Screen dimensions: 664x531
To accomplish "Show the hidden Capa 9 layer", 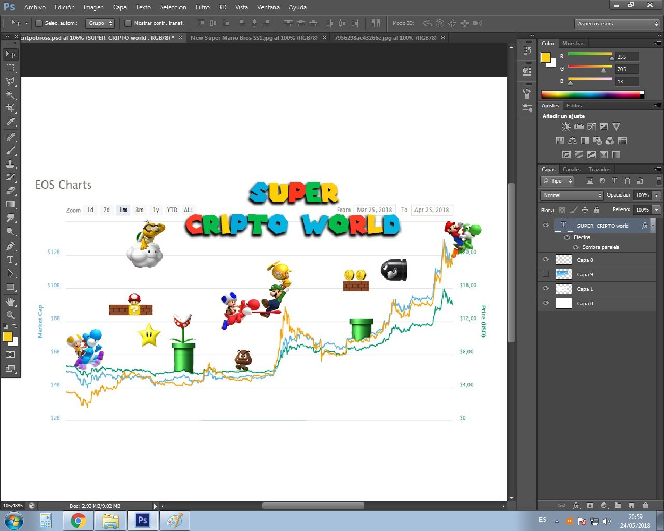I will click(x=545, y=274).
